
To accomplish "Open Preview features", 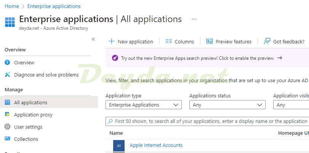I will pyautogui.click(x=229, y=41).
